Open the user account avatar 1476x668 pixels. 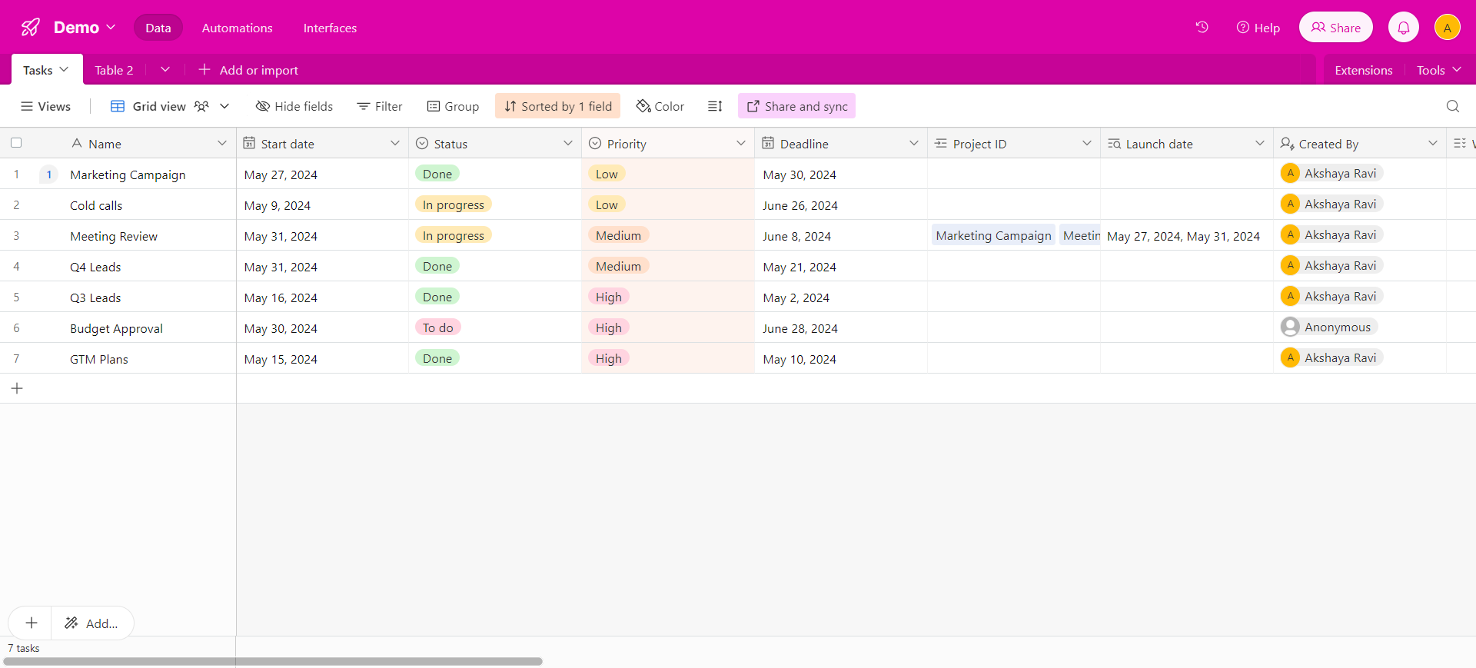(x=1448, y=28)
